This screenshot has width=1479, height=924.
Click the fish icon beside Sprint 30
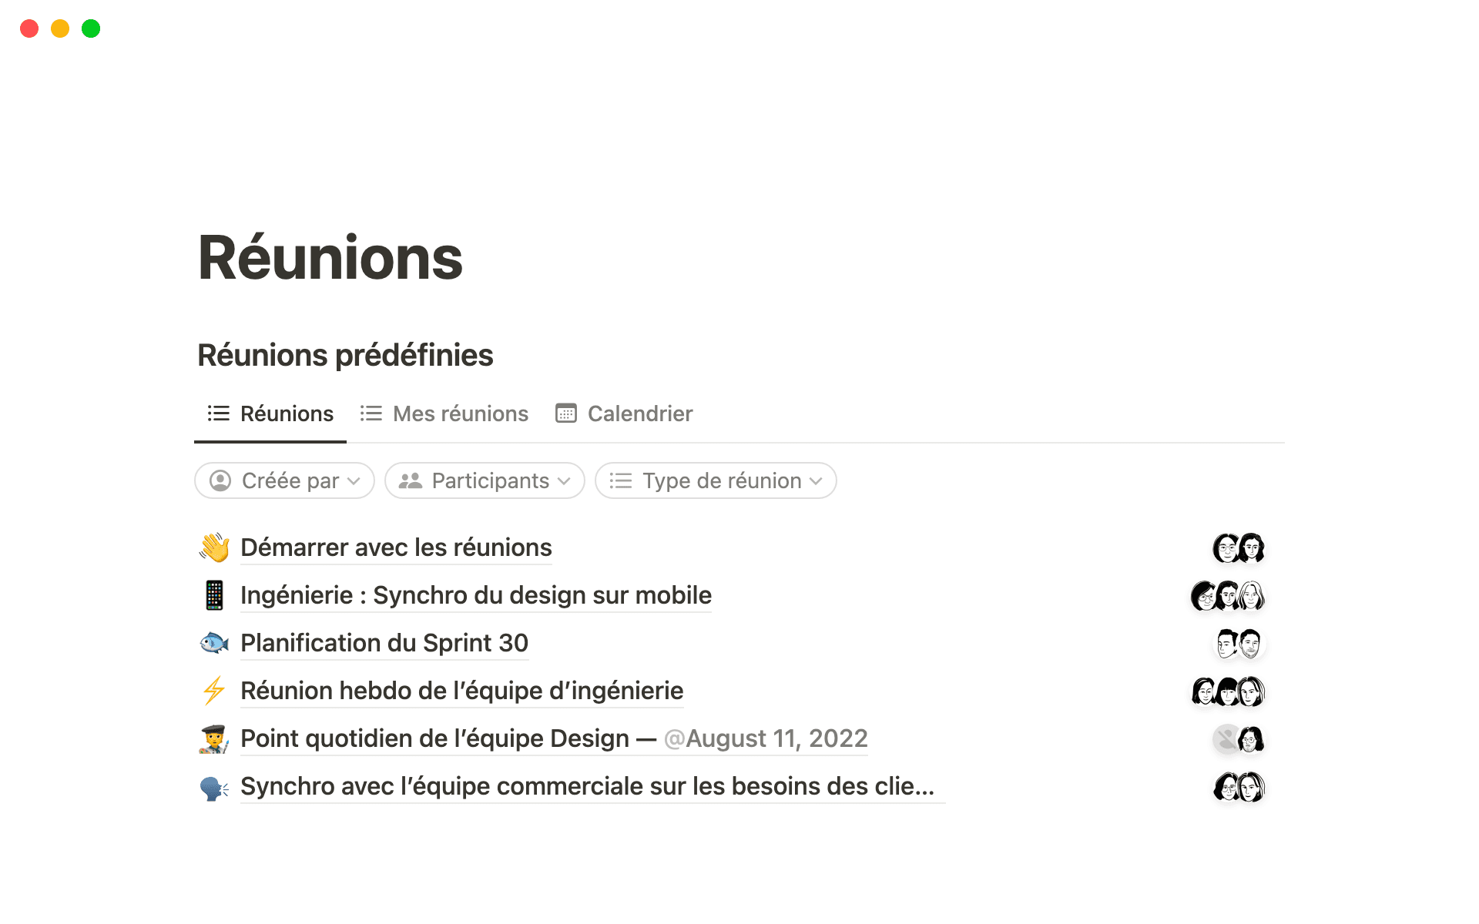tap(214, 643)
